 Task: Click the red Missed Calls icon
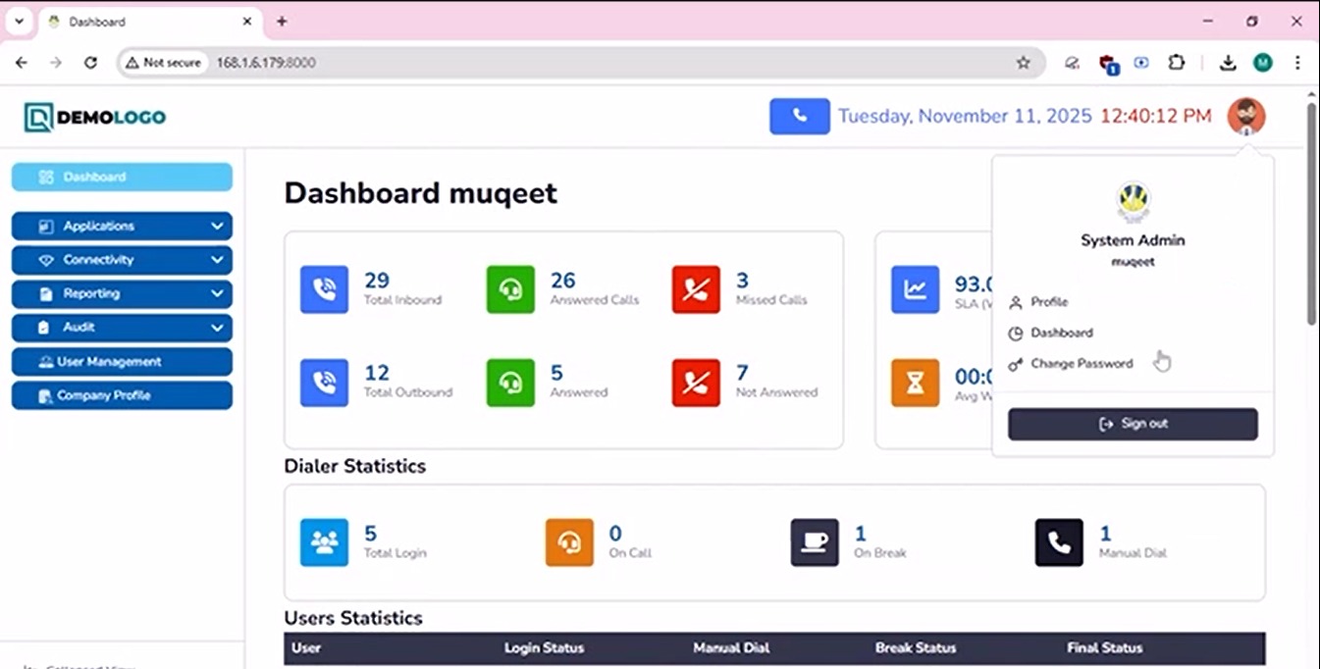click(696, 289)
